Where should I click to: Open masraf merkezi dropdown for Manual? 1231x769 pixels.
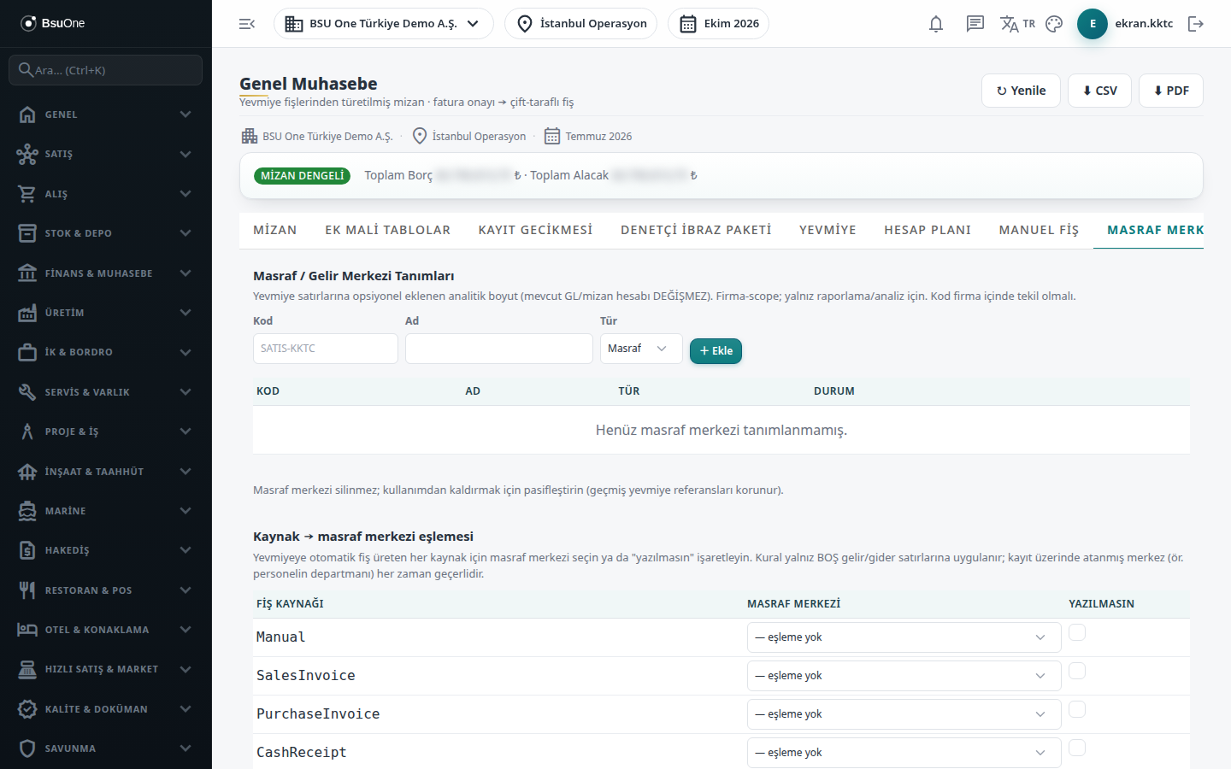point(904,637)
